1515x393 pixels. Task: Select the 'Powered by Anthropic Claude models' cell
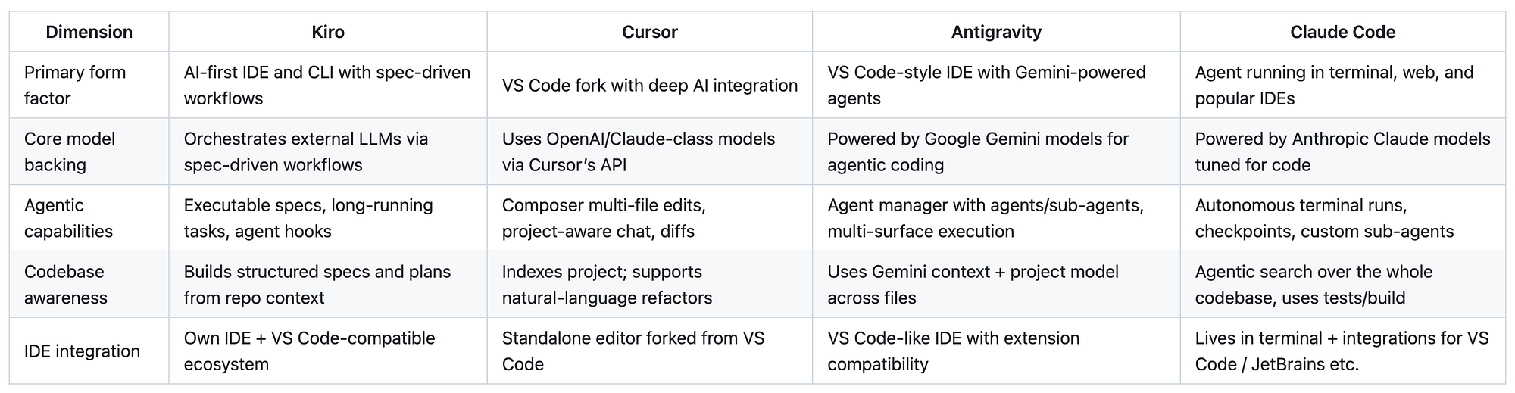(x=1343, y=151)
